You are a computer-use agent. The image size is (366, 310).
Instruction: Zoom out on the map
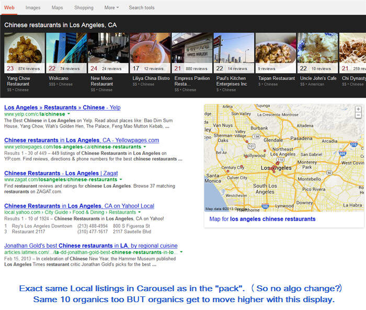[x=358, y=115]
